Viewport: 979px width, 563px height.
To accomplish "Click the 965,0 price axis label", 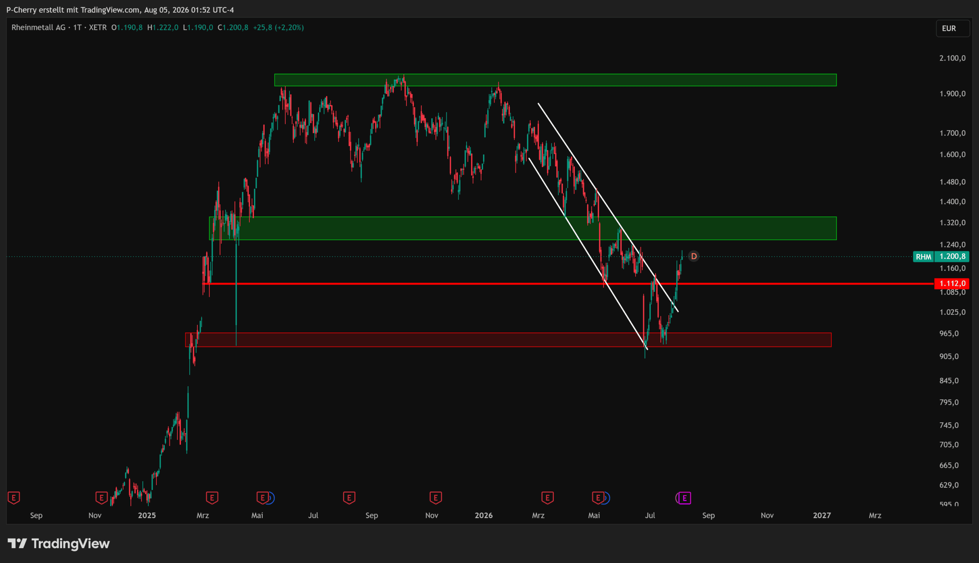I will [x=949, y=333].
